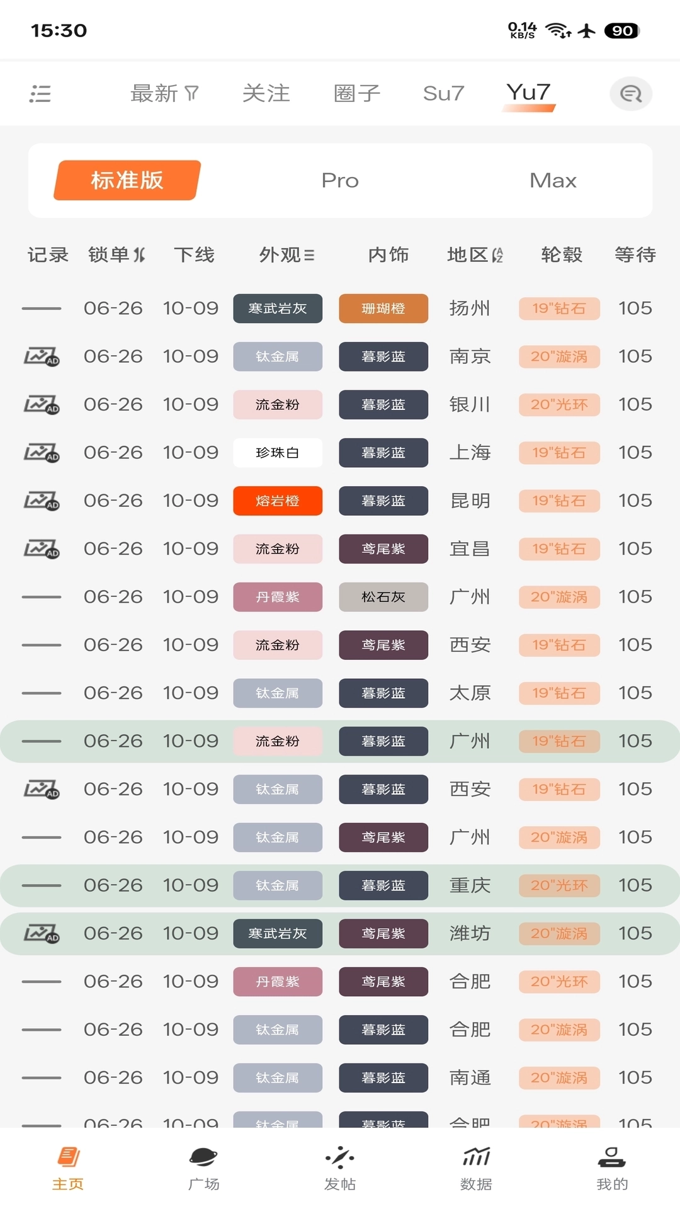The height and width of the screenshot is (1209, 680).
Task: Select the Pro version toggle option
Action: coord(340,181)
